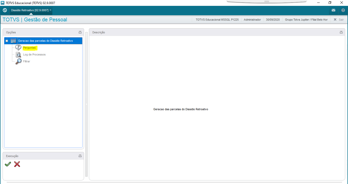Collapse the Geracao das parcelas tree node
The height and width of the screenshot is (184, 348).
[7, 41]
